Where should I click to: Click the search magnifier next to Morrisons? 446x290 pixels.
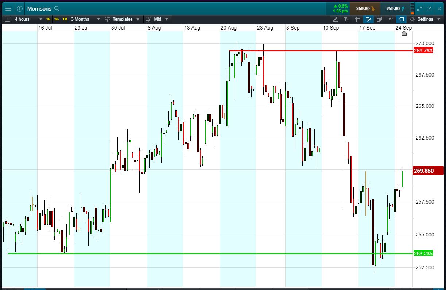click(57, 8)
